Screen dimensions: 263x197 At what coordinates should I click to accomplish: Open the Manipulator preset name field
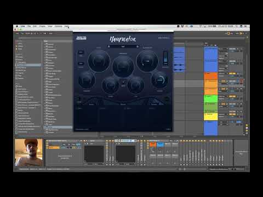(x=123, y=47)
